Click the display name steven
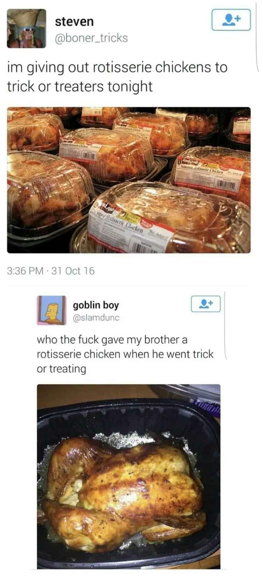Screen dimensions: 263x580 (x=74, y=22)
